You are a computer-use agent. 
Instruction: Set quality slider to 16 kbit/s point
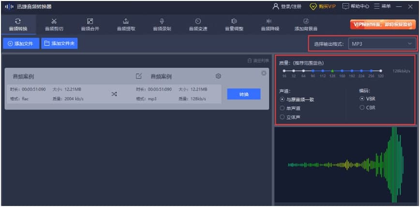(284, 71)
